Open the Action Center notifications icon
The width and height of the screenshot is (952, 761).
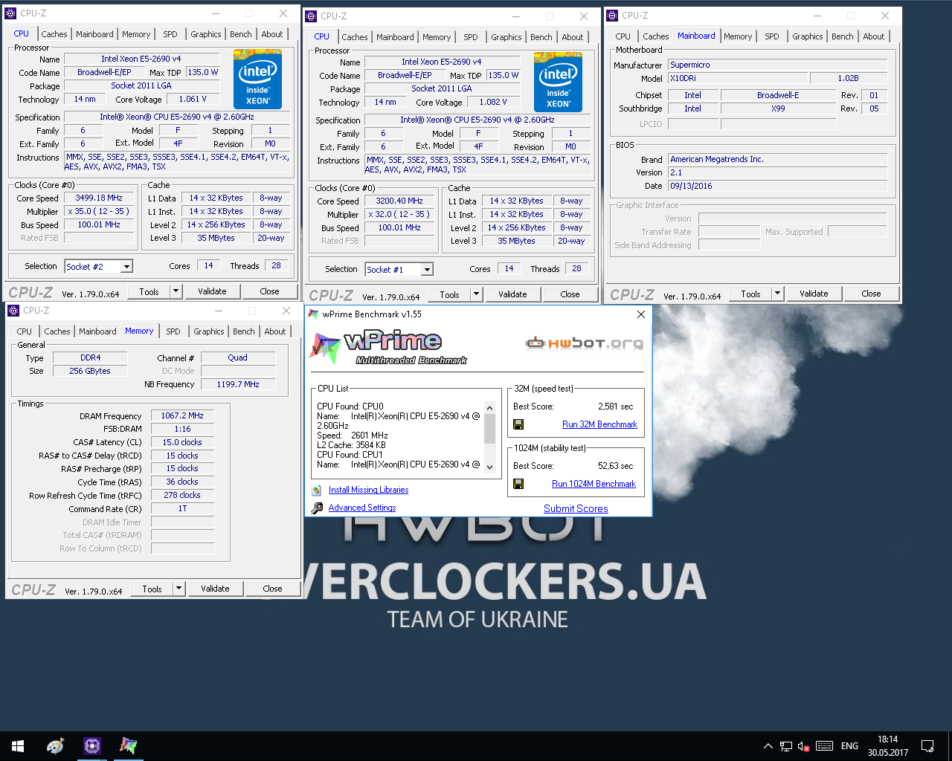(x=927, y=746)
